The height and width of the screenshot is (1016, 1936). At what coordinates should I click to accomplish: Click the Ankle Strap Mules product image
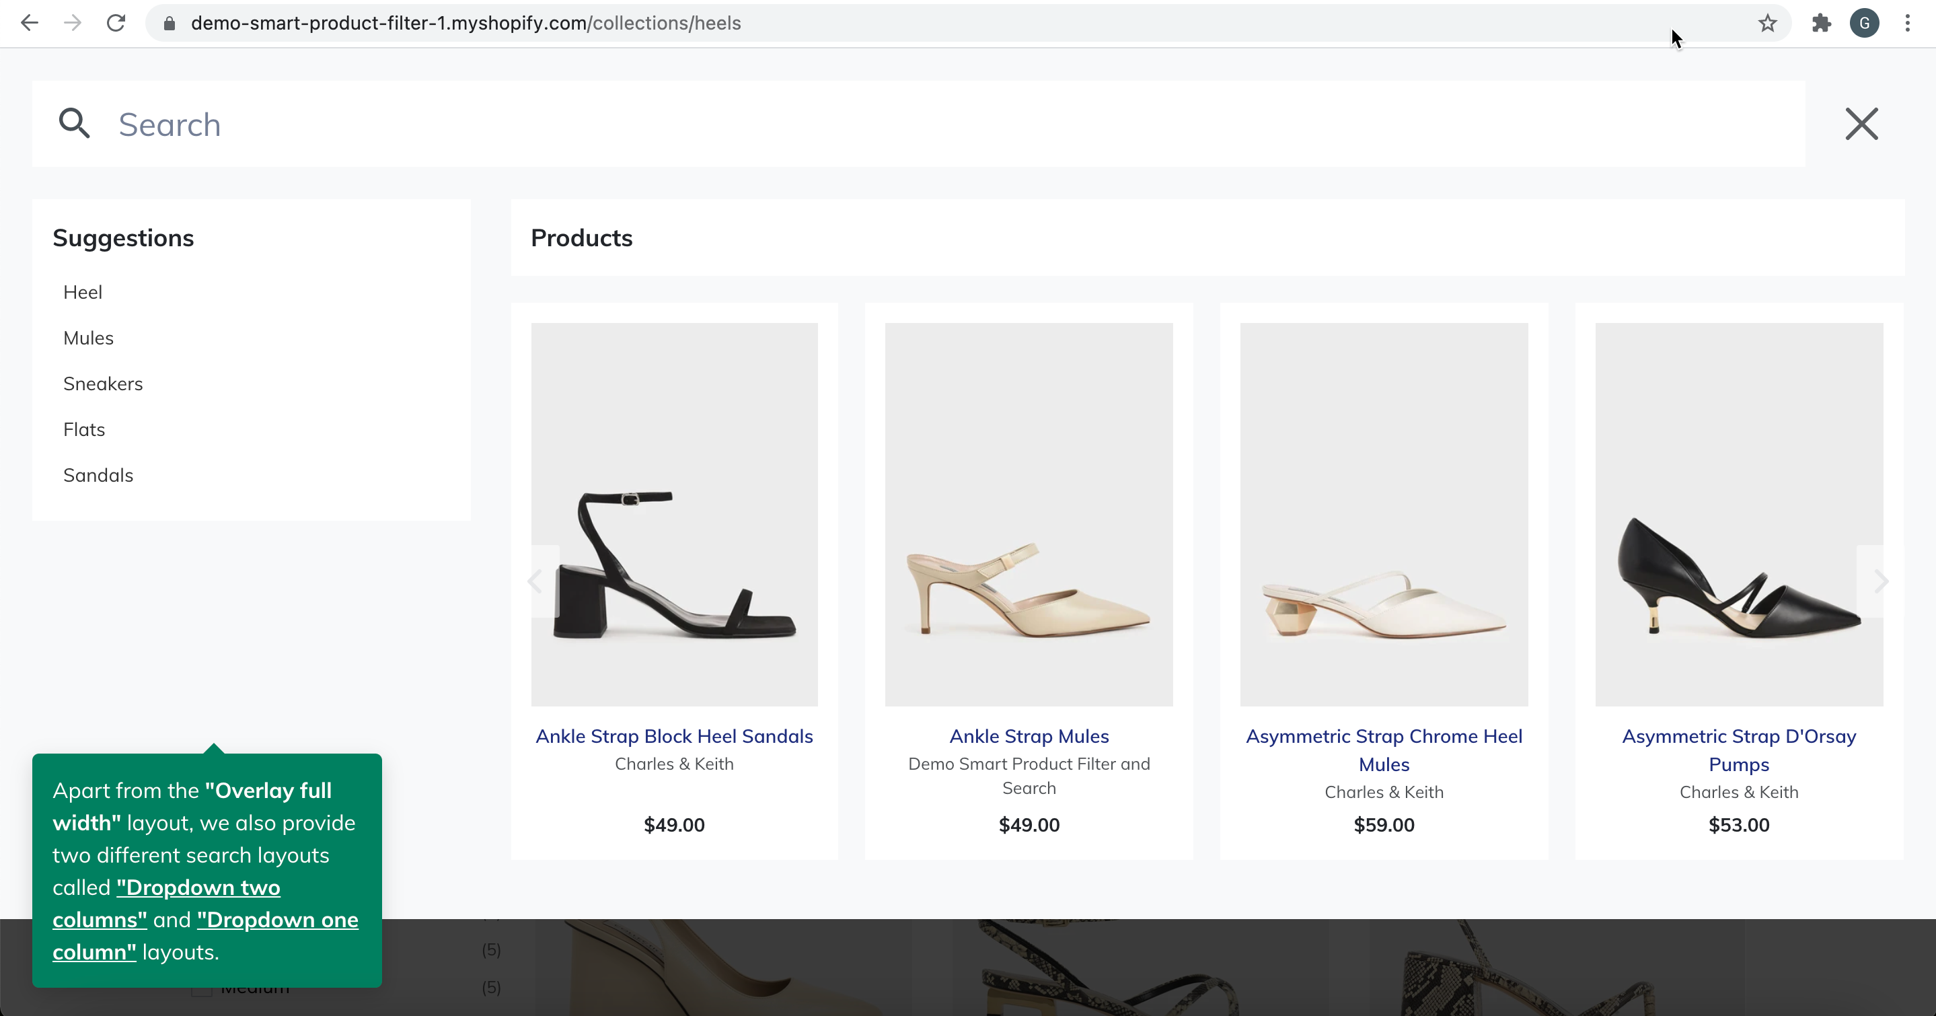click(x=1028, y=515)
